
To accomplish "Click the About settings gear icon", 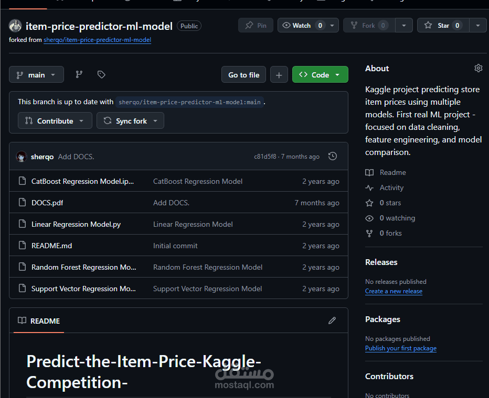I will (478, 68).
